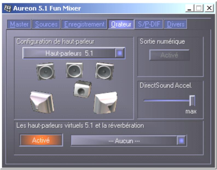Click the center speaker icon

[74, 70]
